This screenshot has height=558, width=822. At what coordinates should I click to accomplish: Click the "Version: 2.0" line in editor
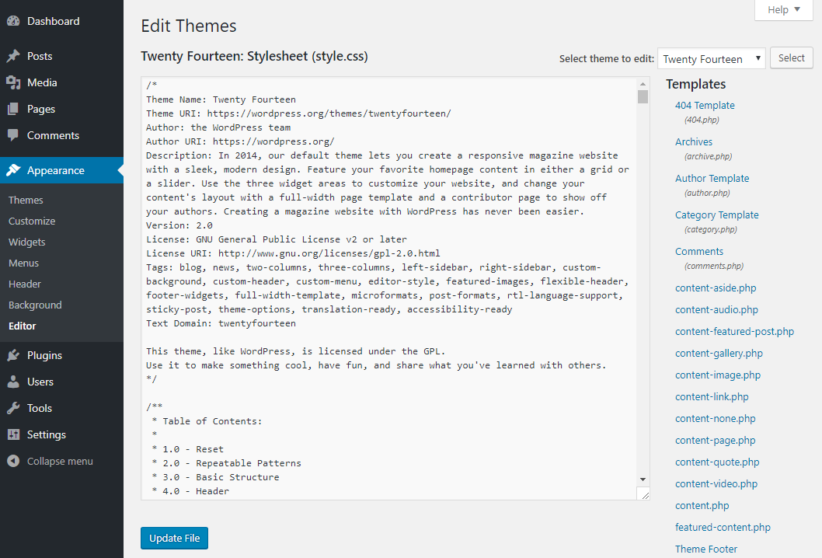click(179, 225)
